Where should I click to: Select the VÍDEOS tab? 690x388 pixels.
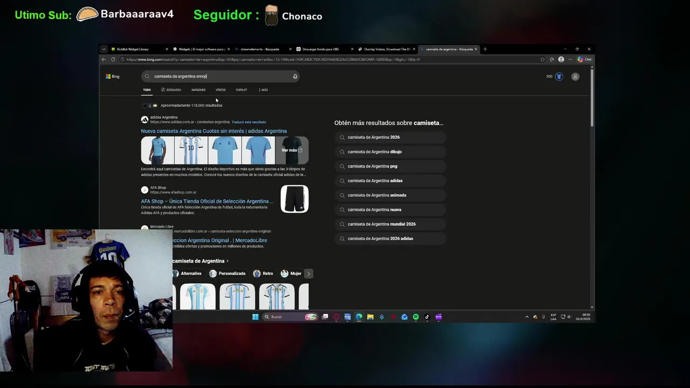click(x=220, y=90)
